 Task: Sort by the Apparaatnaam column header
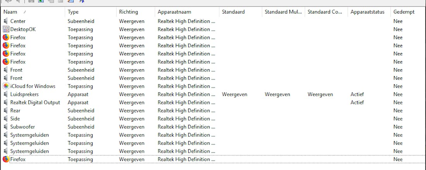coord(187,12)
